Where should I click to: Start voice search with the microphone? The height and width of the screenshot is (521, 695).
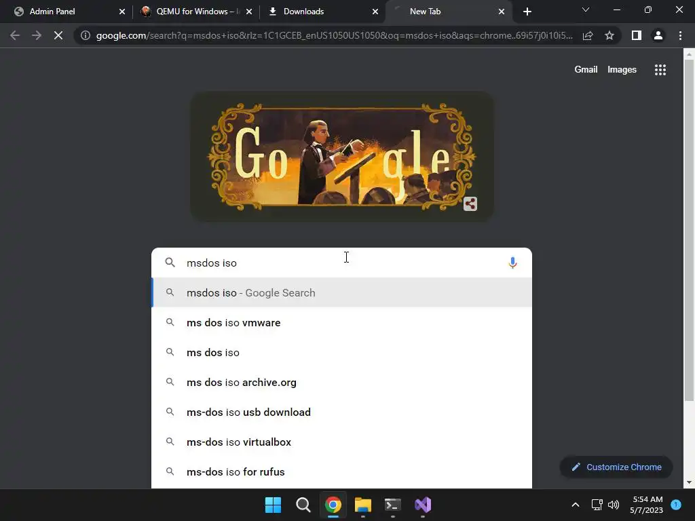pos(512,263)
